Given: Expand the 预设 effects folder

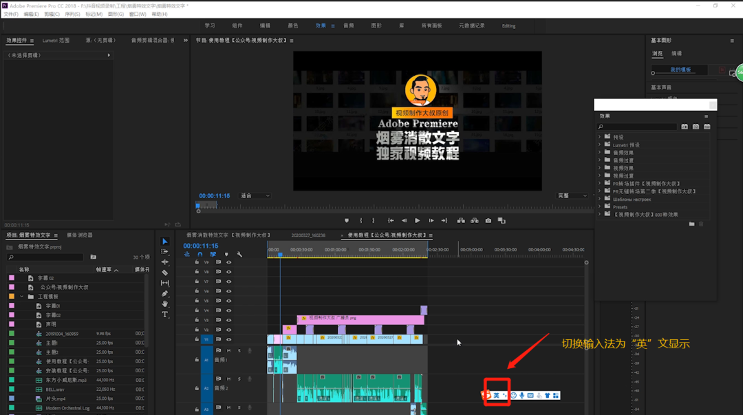Looking at the screenshot, I should (599, 137).
